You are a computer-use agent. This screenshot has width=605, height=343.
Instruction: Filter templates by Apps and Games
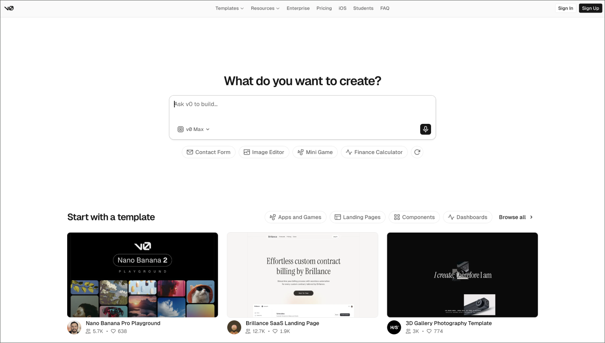295,217
